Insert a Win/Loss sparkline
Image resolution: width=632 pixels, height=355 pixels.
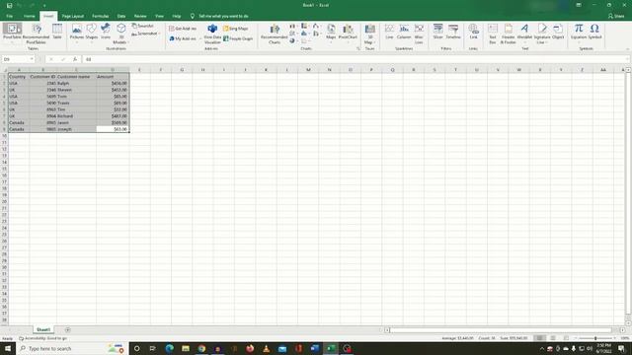[x=419, y=34]
